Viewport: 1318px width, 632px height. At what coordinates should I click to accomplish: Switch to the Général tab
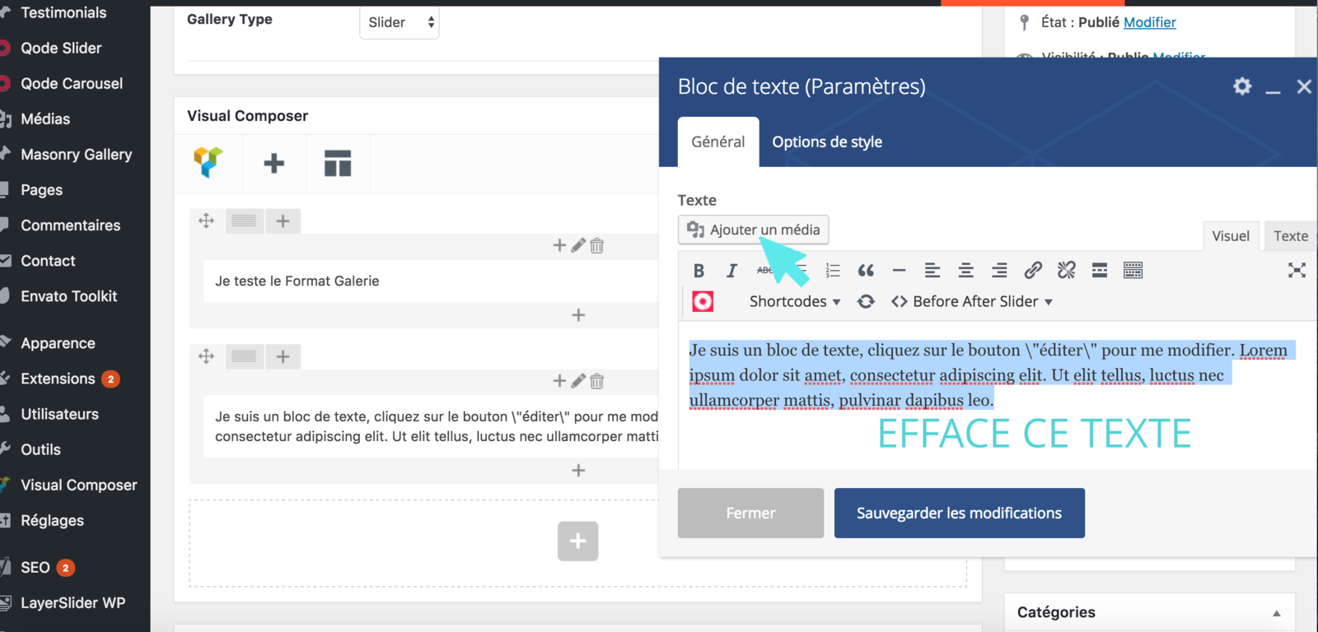pyautogui.click(x=718, y=142)
